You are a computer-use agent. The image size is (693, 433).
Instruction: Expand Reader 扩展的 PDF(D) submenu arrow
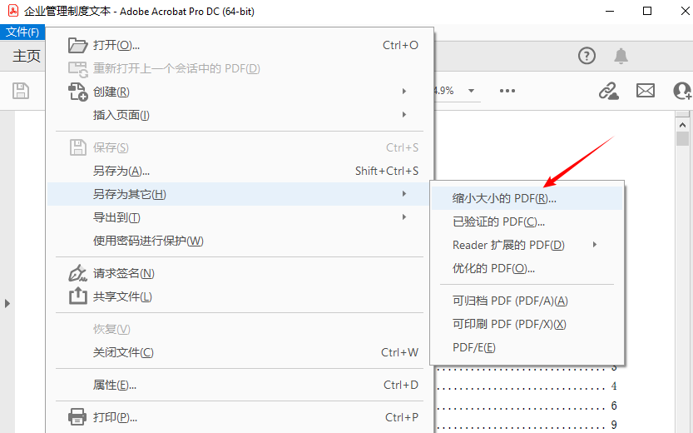tap(595, 245)
